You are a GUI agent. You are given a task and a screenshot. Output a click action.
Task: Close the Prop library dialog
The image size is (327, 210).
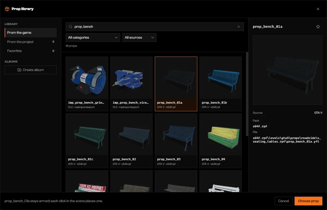point(318,9)
